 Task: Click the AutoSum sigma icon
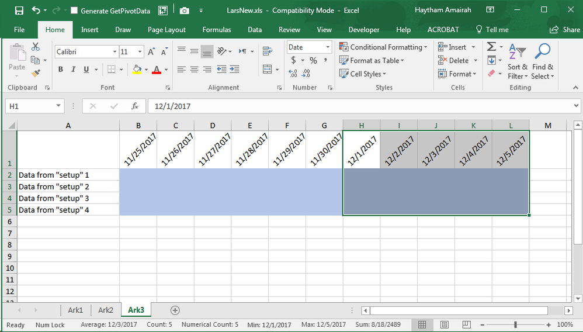tap(491, 47)
